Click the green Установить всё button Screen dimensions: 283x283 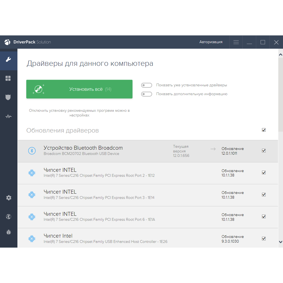pos(79,89)
